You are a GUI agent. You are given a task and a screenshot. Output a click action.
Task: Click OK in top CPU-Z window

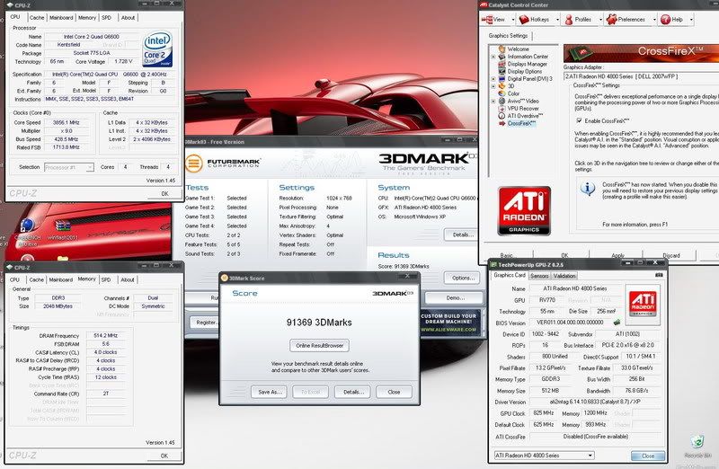[164, 193]
